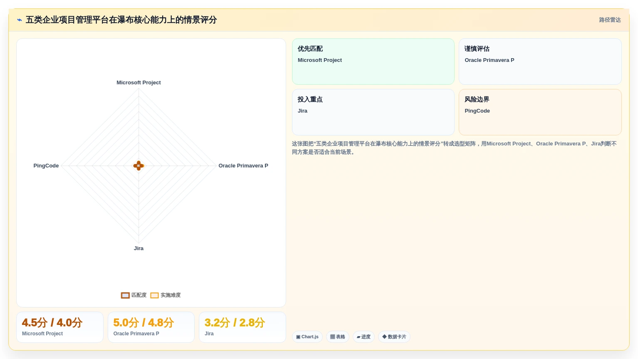
Task: Open the 风险边界 PingCode card
Action: click(x=540, y=112)
